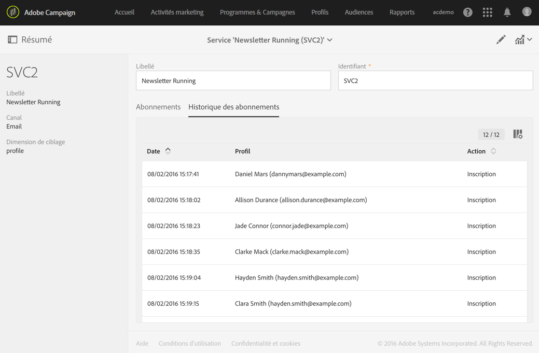Open the apps grid switcher icon
The width and height of the screenshot is (539, 353).
487,12
